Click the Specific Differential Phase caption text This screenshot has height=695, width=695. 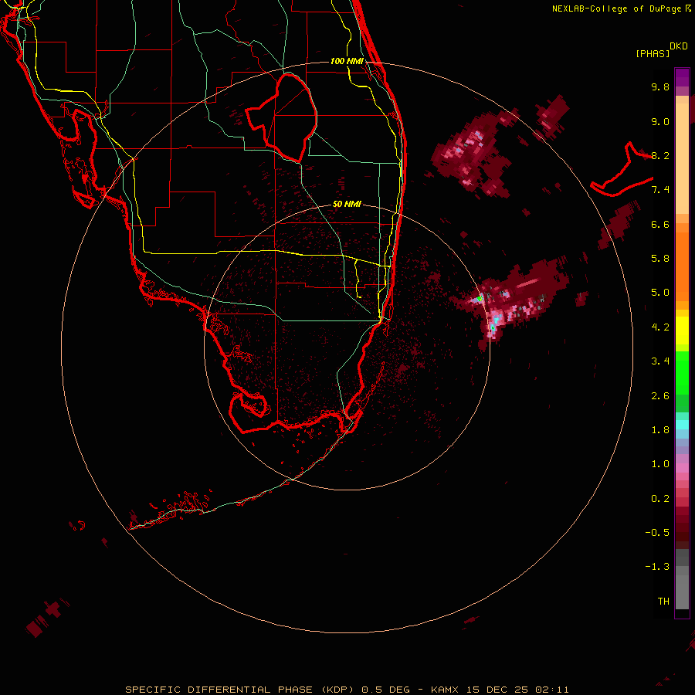(x=347, y=690)
